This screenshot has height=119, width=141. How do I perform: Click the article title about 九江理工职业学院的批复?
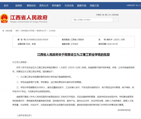coord(74,55)
